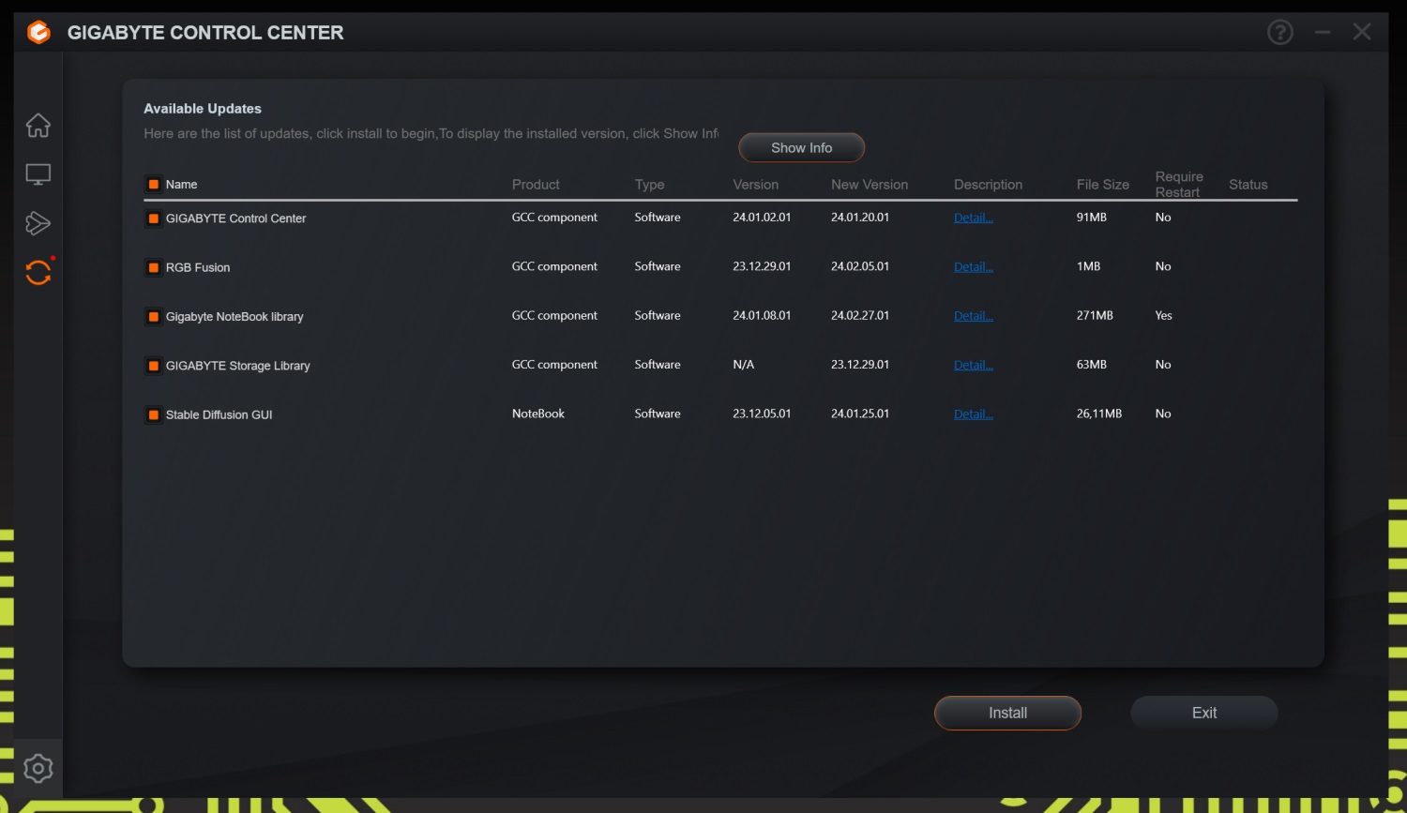This screenshot has width=1407, height=813.
Task: Click new version 24.02.27.01
Action: coord(860,316)
